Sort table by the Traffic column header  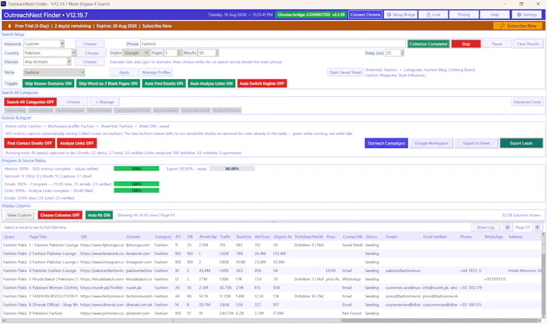click(225, 237)
